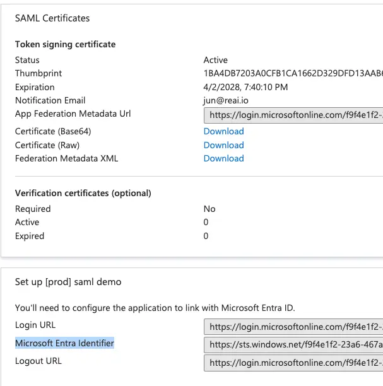The height and width of the screenshot is (386, 383).
Task: Click the Notification Email label
Action: pos(50,100)
